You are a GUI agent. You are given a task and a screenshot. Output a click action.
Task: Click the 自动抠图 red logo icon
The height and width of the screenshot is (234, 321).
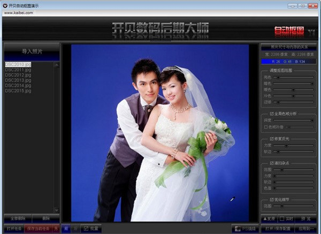(289, 31)
